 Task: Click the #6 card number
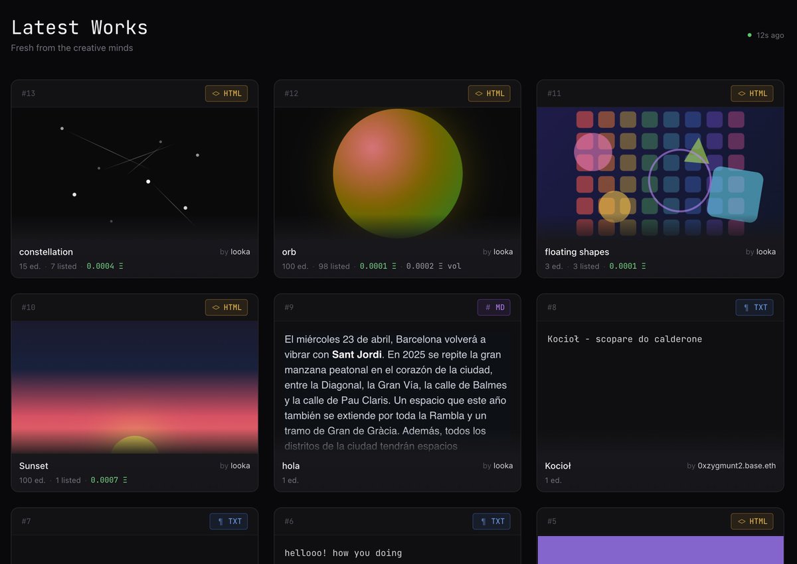click(x=289, y=521)
